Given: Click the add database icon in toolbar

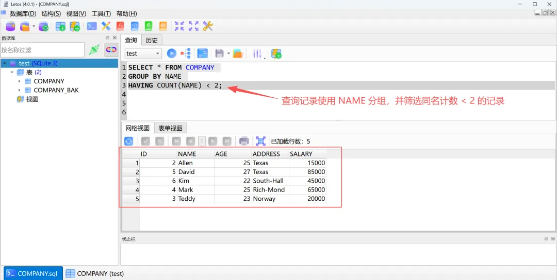Looking at the screenshot, I should pos(10,26).
